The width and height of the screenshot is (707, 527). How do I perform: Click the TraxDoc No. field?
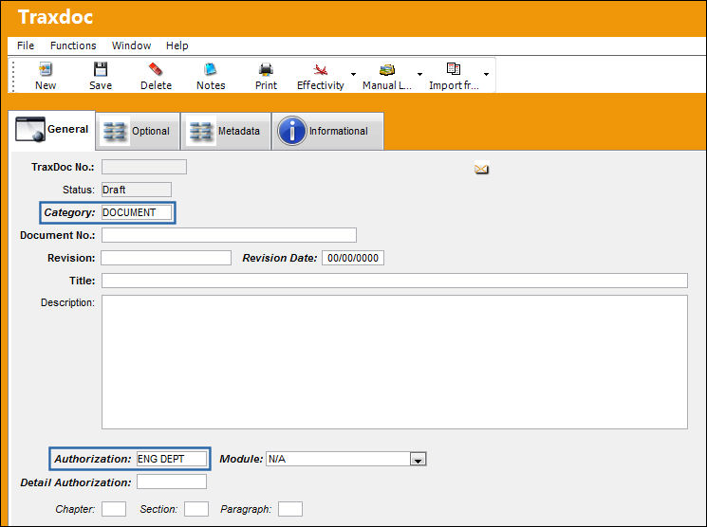click(x=144, y=167)
